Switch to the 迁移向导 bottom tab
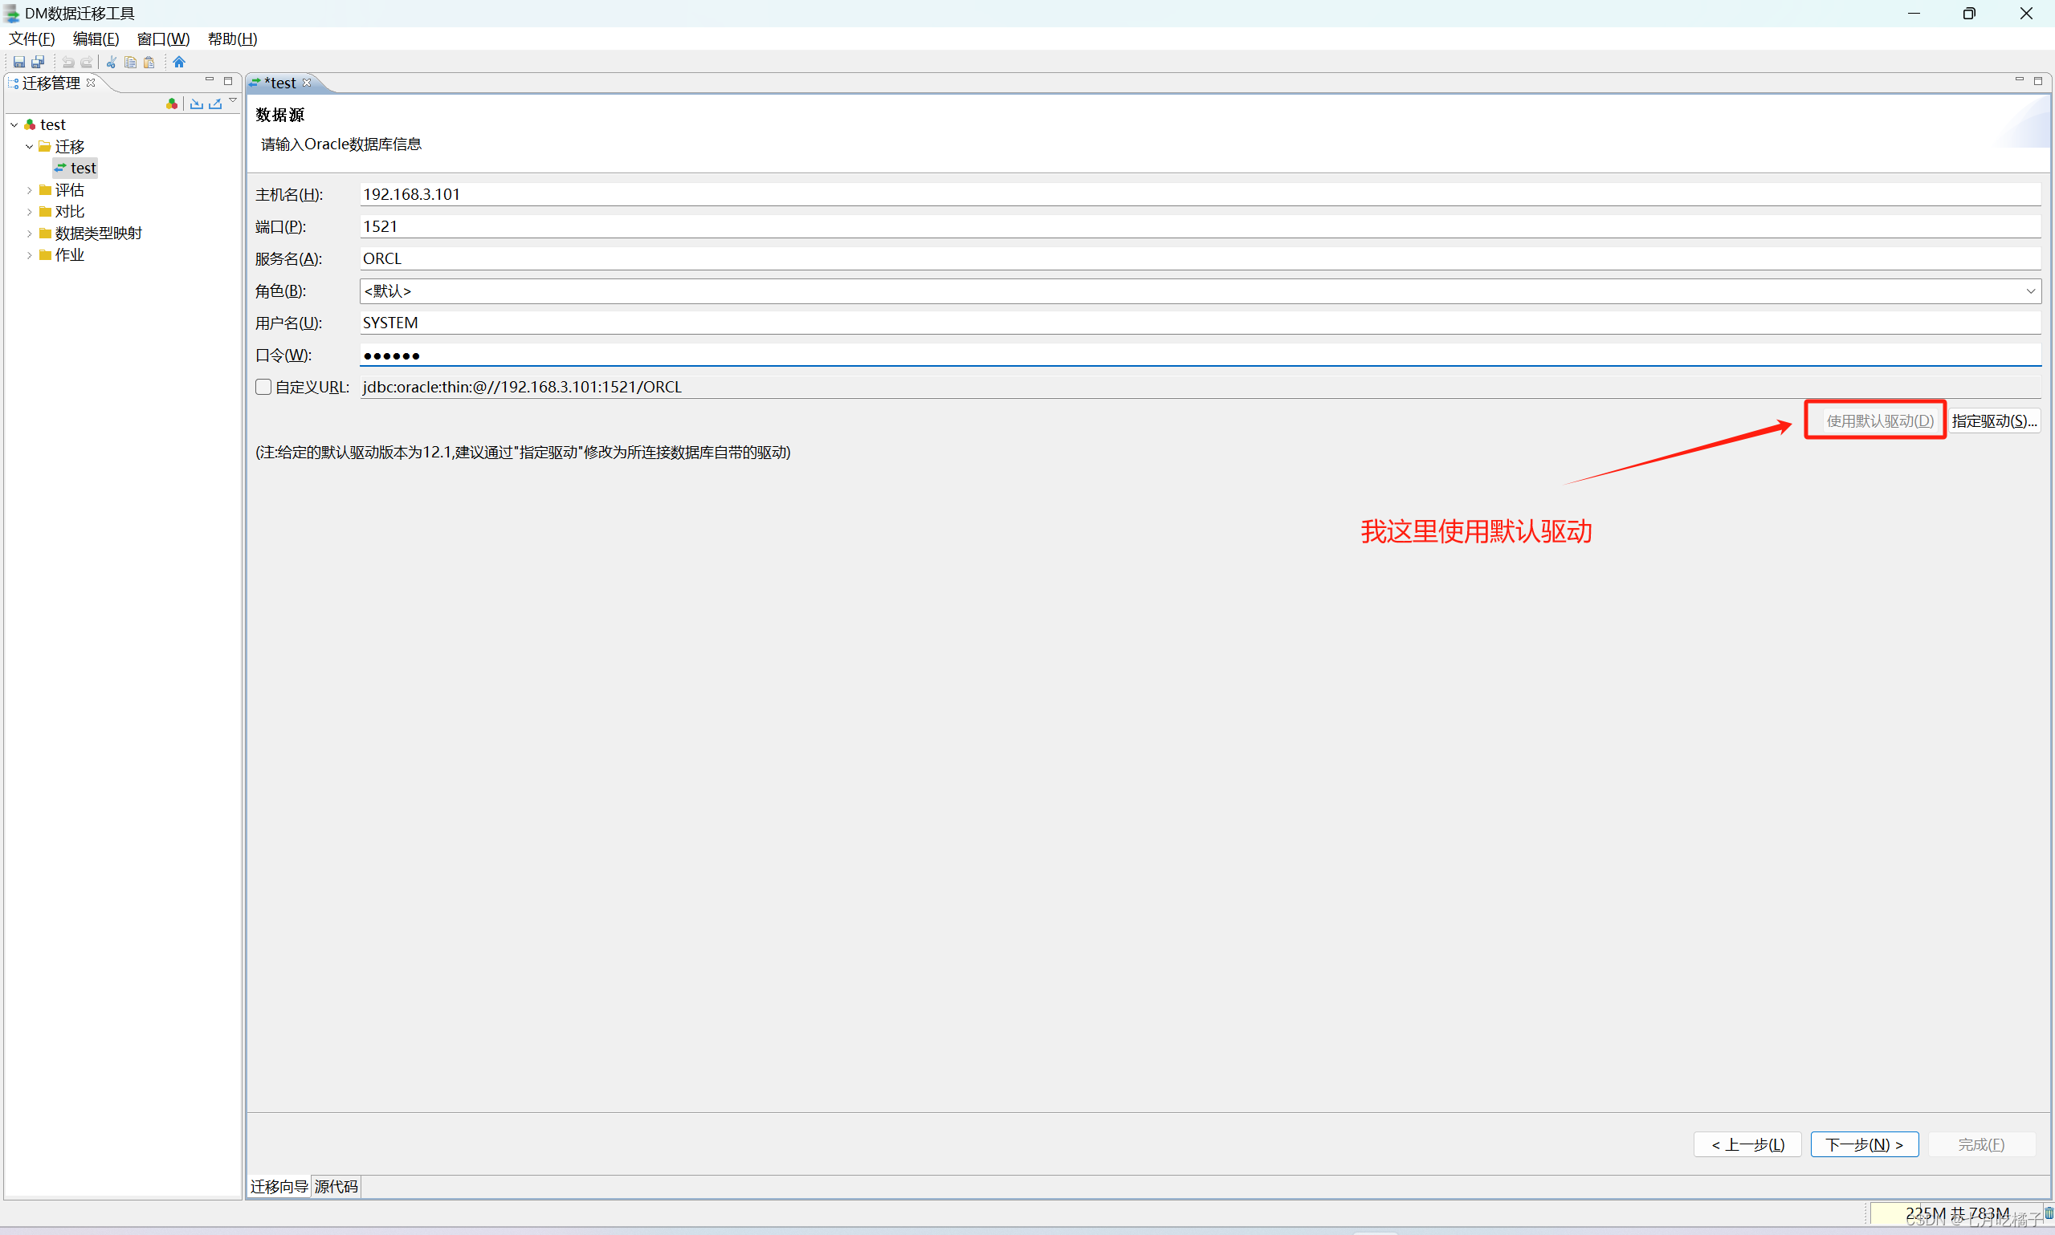 coord(279,1187)
